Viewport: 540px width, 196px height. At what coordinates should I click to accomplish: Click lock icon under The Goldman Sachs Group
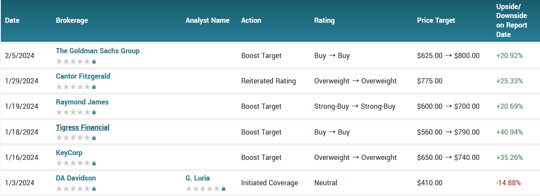[x=94, y=61]
